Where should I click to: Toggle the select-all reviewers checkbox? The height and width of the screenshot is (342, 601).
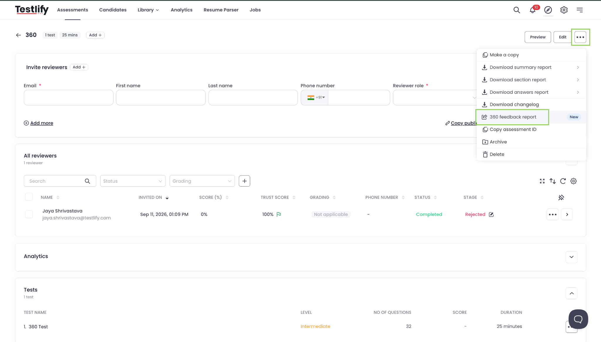[x=29, y=197]
